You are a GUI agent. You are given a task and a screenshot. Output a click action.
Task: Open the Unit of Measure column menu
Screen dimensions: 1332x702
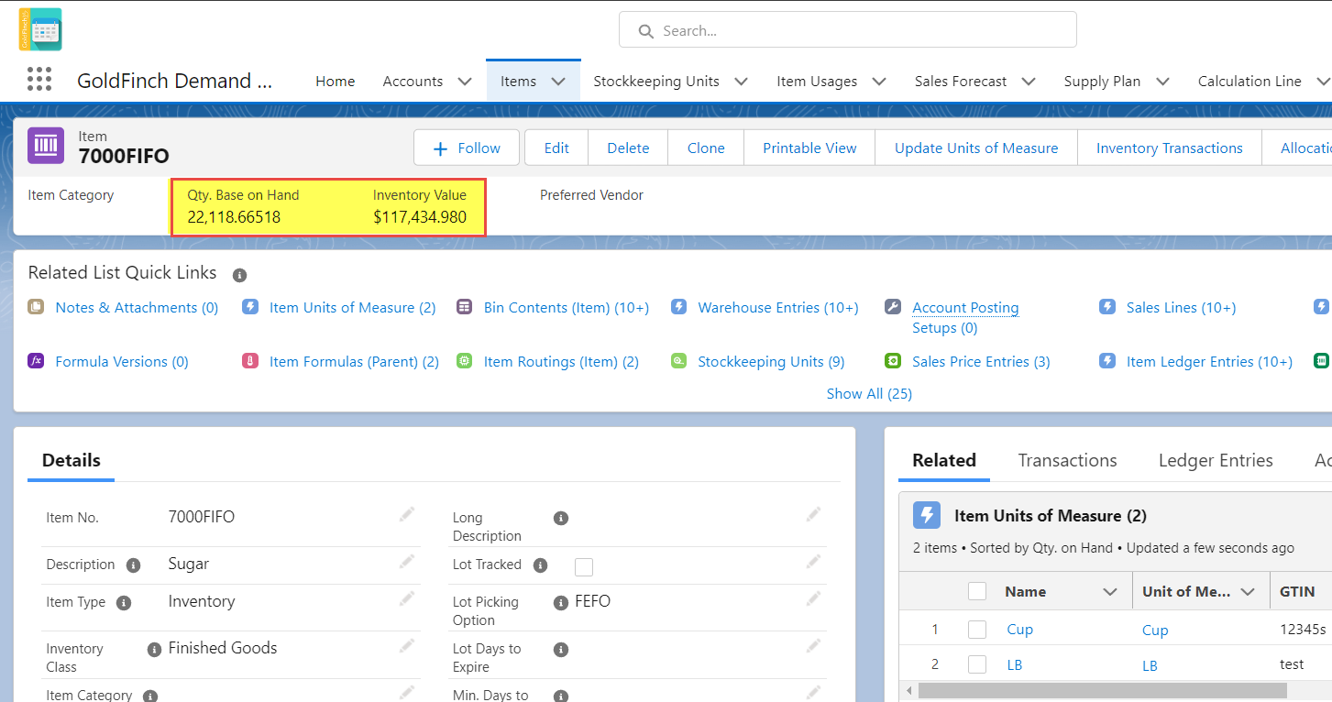pos(1248,592)
